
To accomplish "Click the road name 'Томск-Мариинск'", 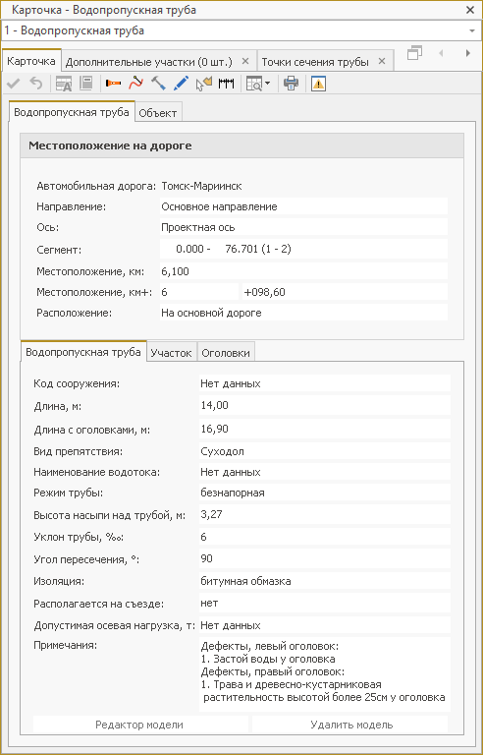I will pos(201,186).
